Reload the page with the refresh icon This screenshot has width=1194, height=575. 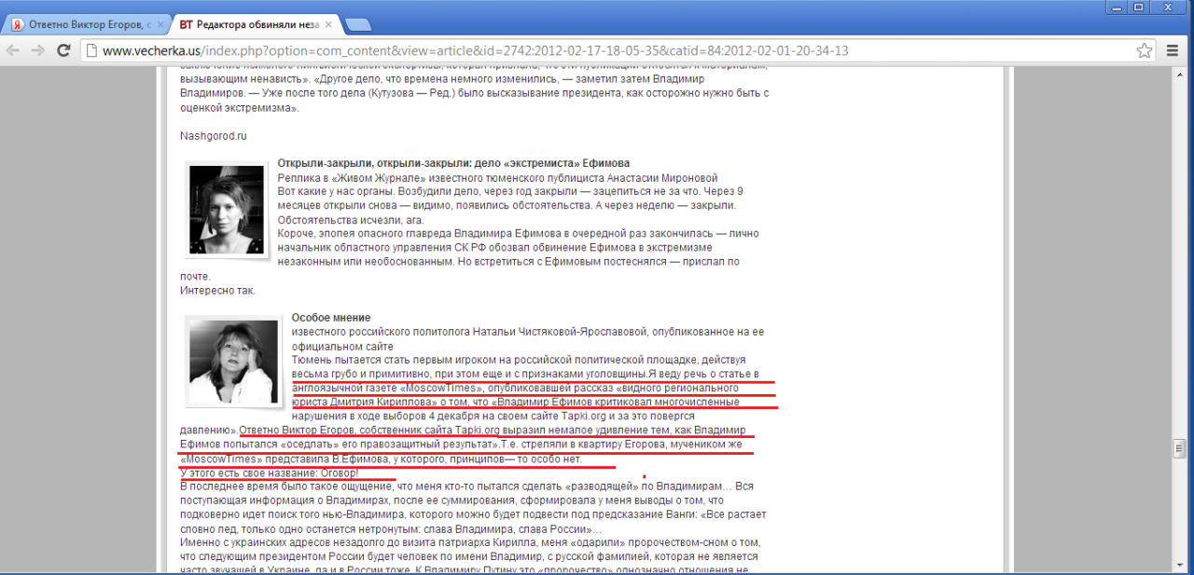pos(63,50)
